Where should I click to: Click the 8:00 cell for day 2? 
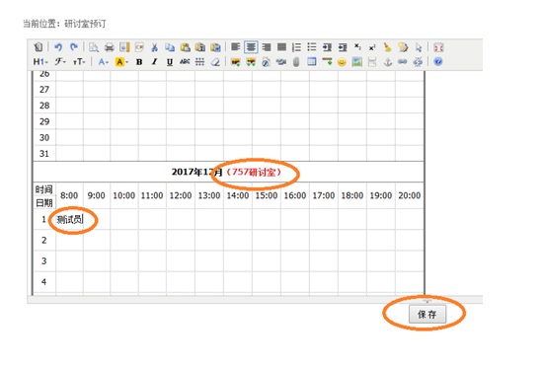point(69,240)
